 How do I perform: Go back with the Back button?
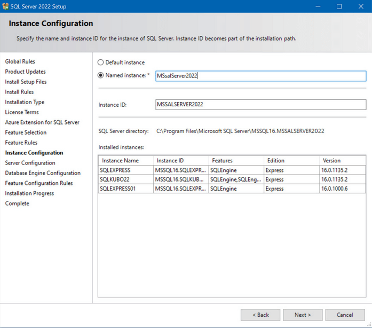click(260, 315)
